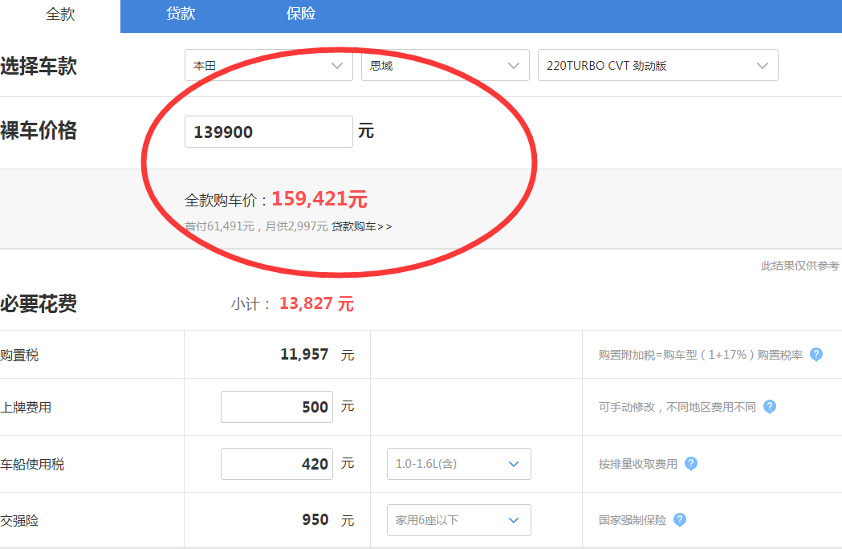Screen dimensions: 842x549
Task: Open the 家用6座以下 seat dropdown
Action: click(x=458, y=520)
